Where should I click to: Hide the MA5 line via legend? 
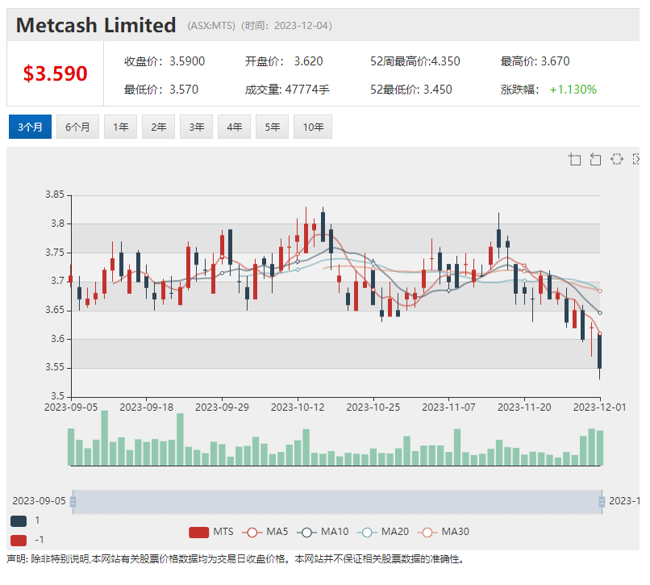265,532
